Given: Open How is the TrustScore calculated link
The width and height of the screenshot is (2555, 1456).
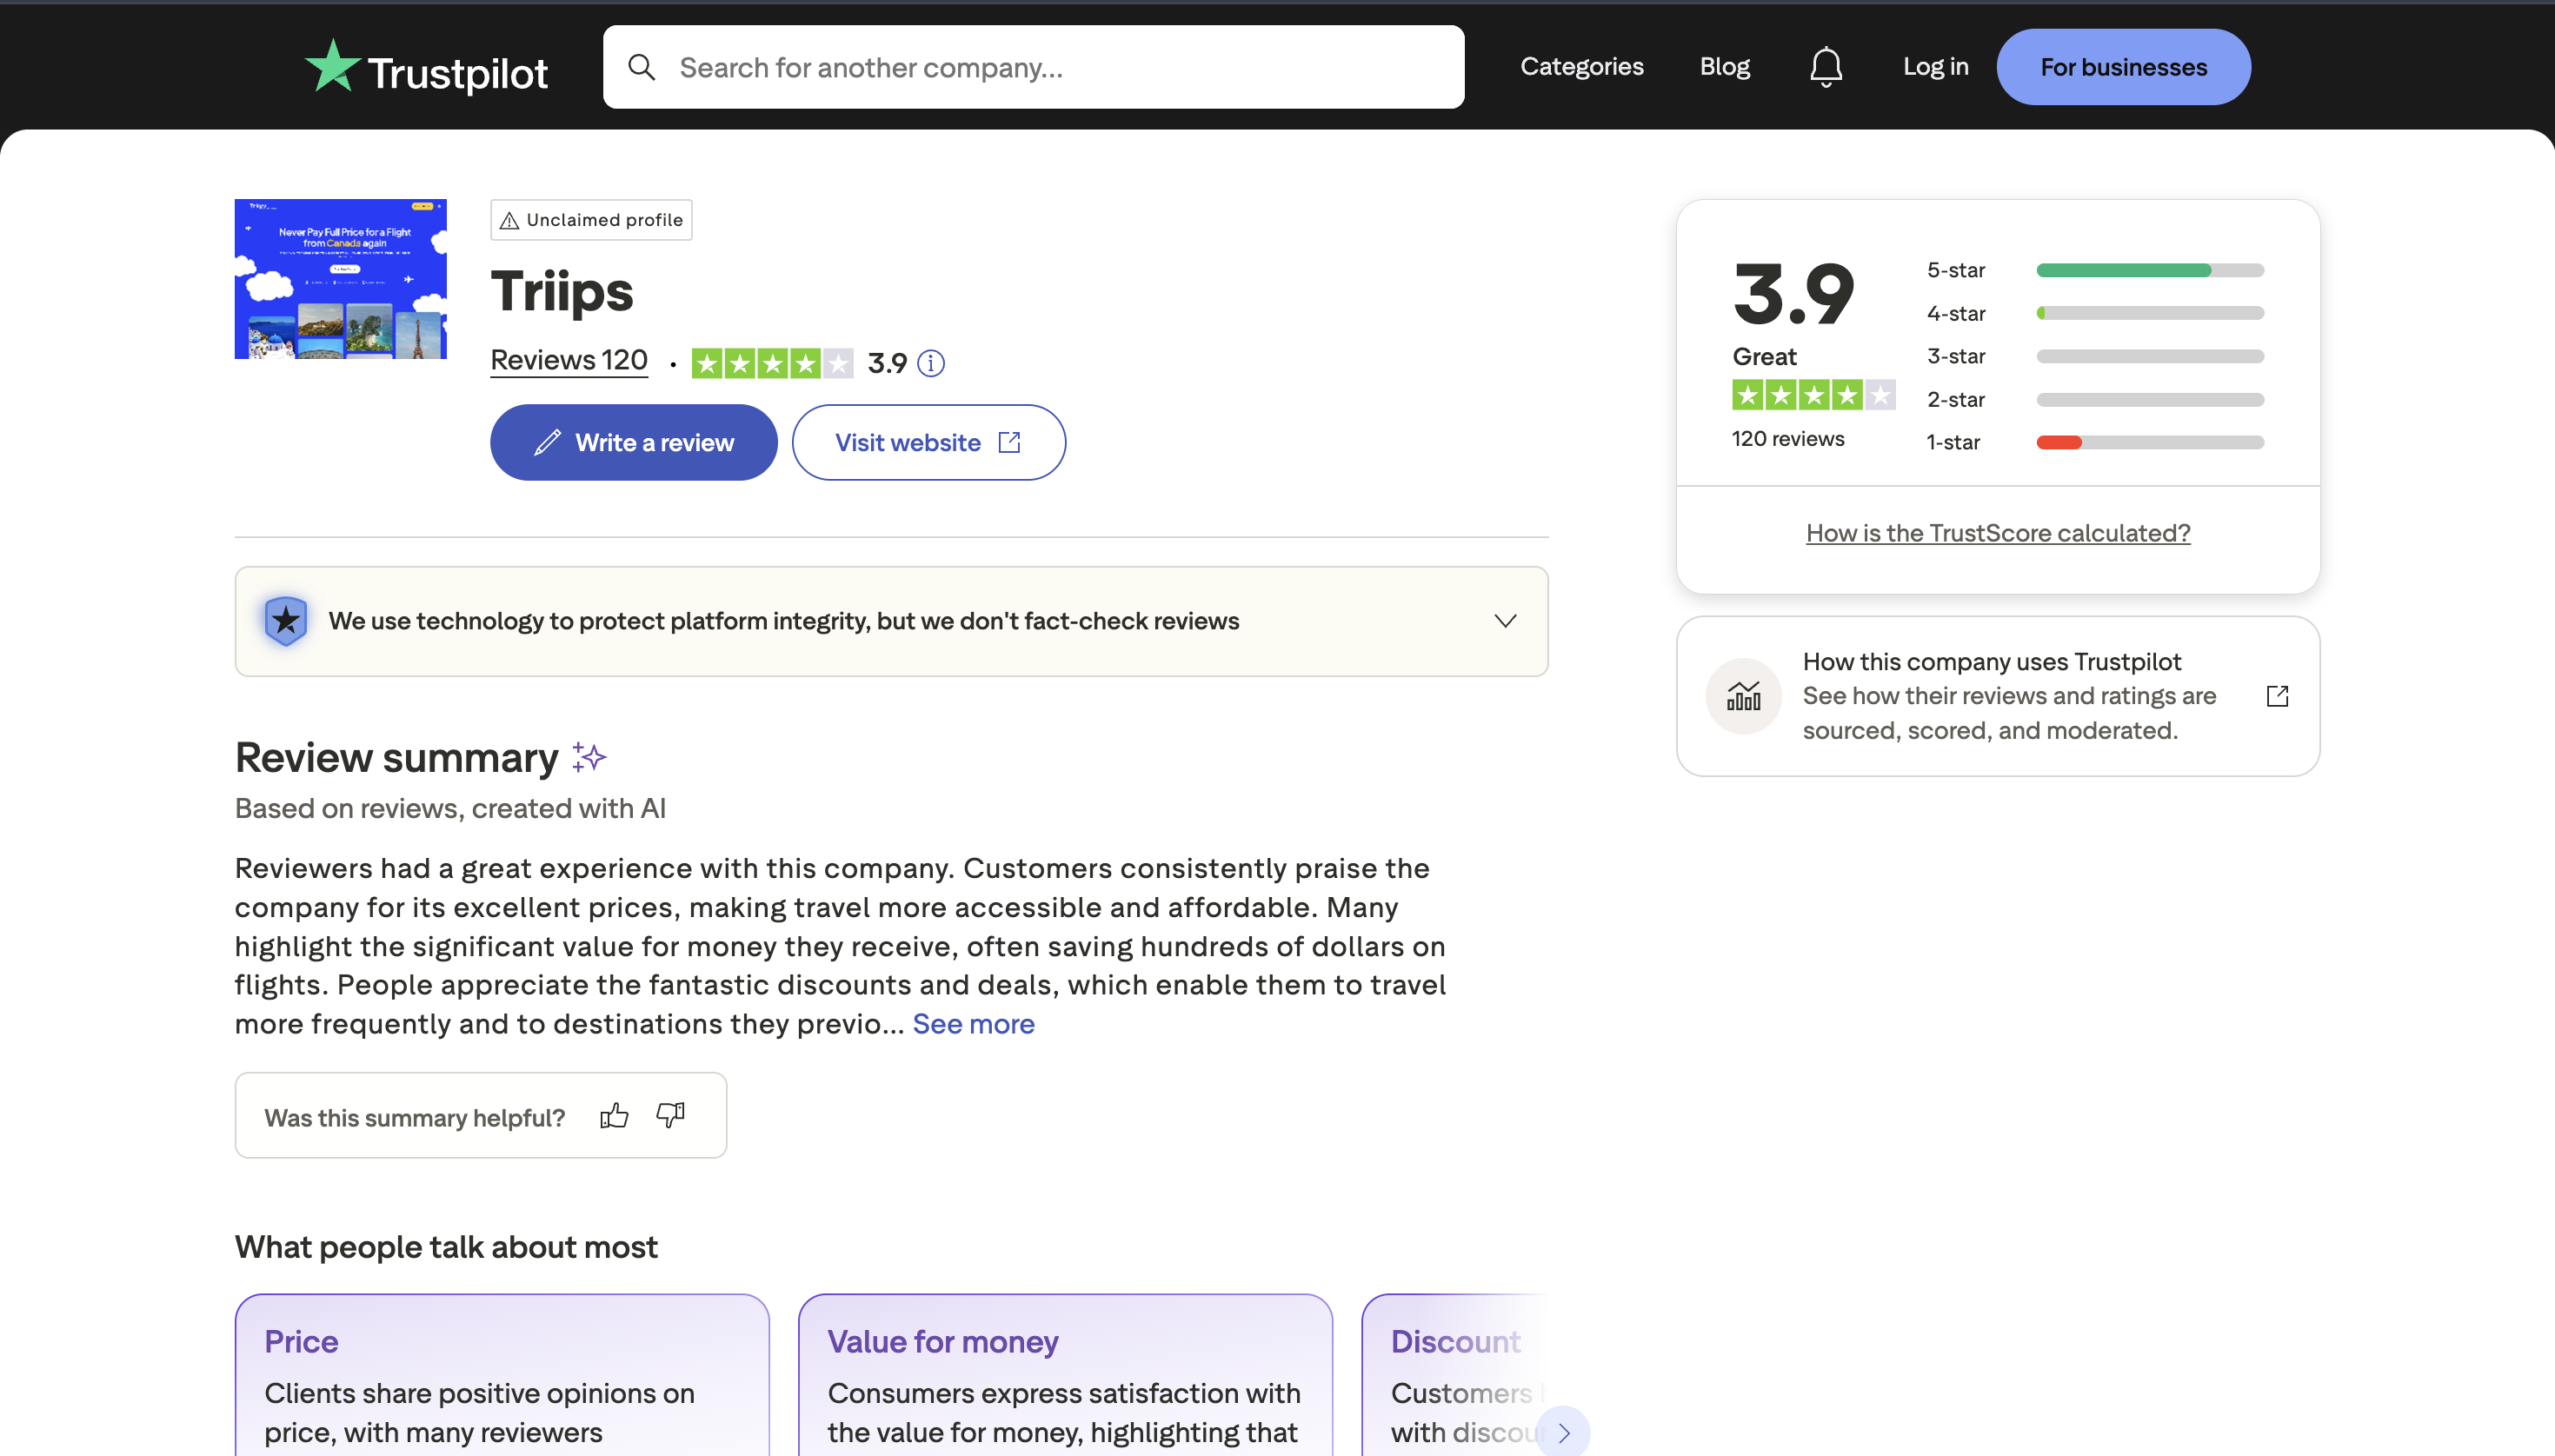Looking at the screenshot, I should pyautogui.click(x=1997, y=533).
